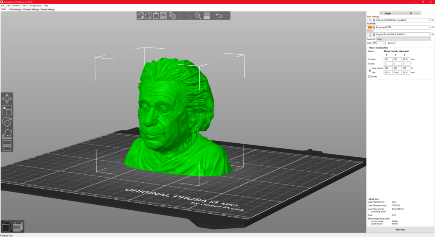
Task: Click the Position X input field
Action: point(387,59)
